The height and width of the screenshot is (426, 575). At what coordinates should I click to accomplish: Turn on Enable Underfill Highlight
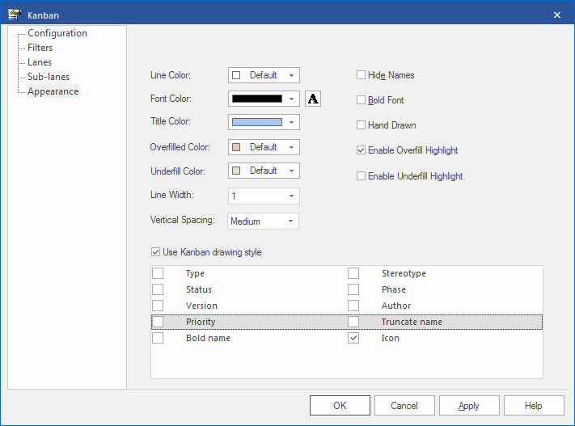[x=361, y=176]
